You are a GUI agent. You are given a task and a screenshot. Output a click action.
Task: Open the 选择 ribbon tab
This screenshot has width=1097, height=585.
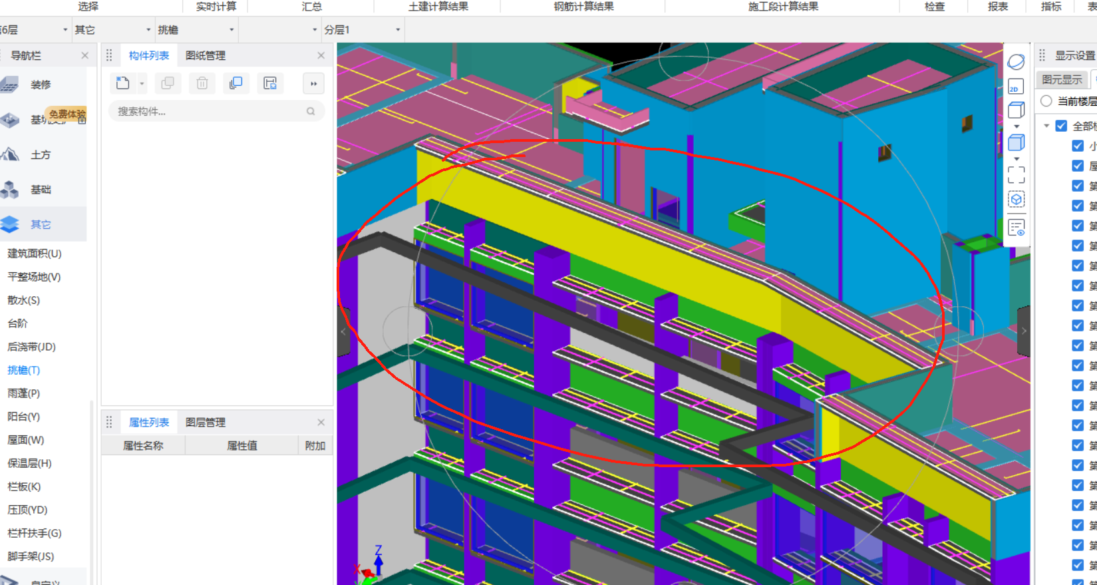point(88,6)
